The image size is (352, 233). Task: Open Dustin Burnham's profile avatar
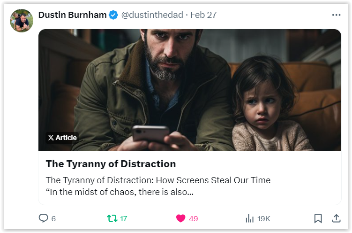tap(22, 21)
